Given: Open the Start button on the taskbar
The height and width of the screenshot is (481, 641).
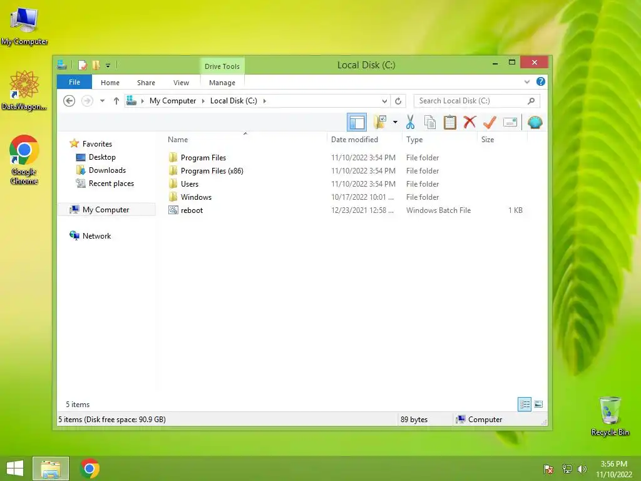Looking at the screenshot, I should pos(15,468).
